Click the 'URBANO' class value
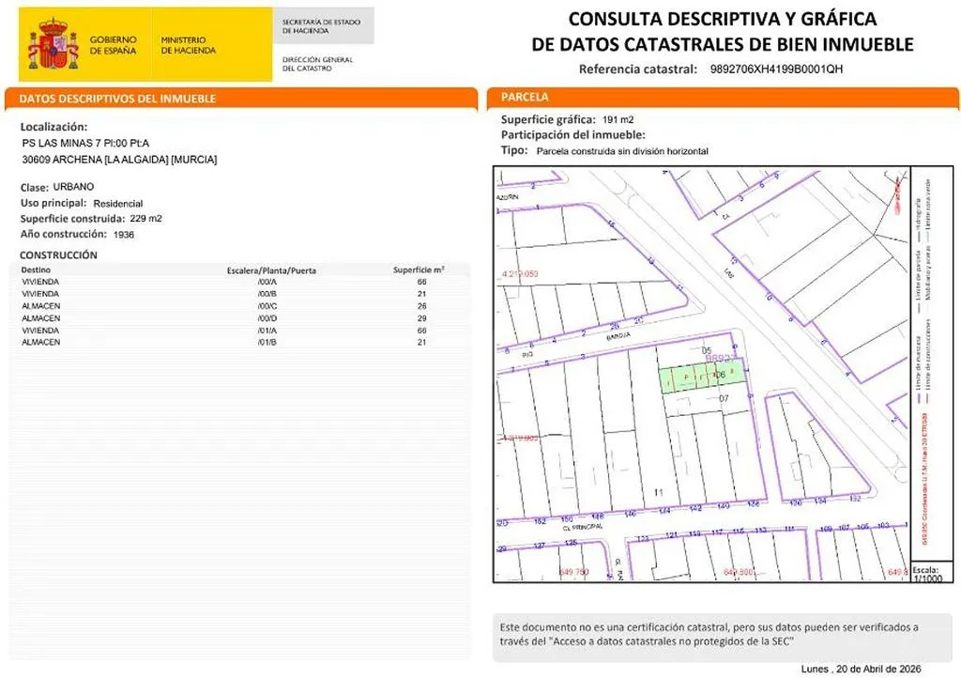The image size is (961, 678). point(73,187)
